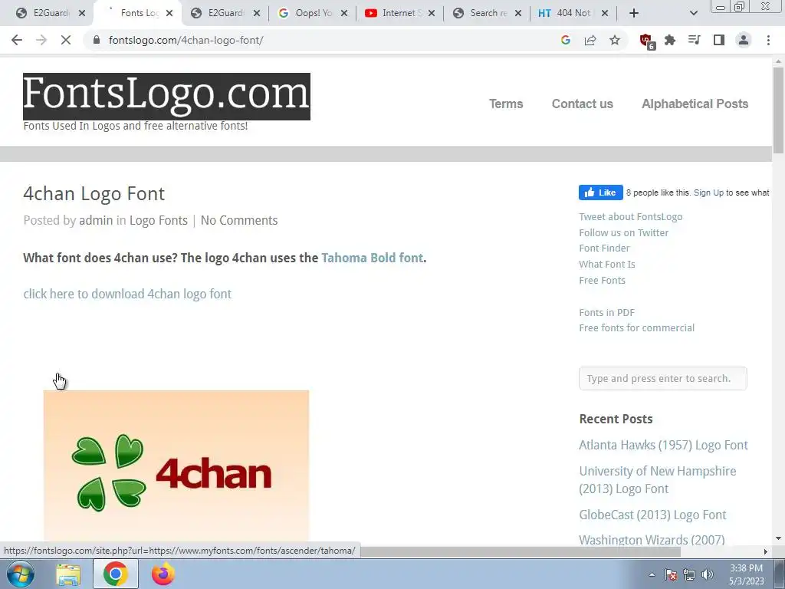Click the forward navigation arrow
This screenshot has width=785, height=589.
(x=41, y=40)
